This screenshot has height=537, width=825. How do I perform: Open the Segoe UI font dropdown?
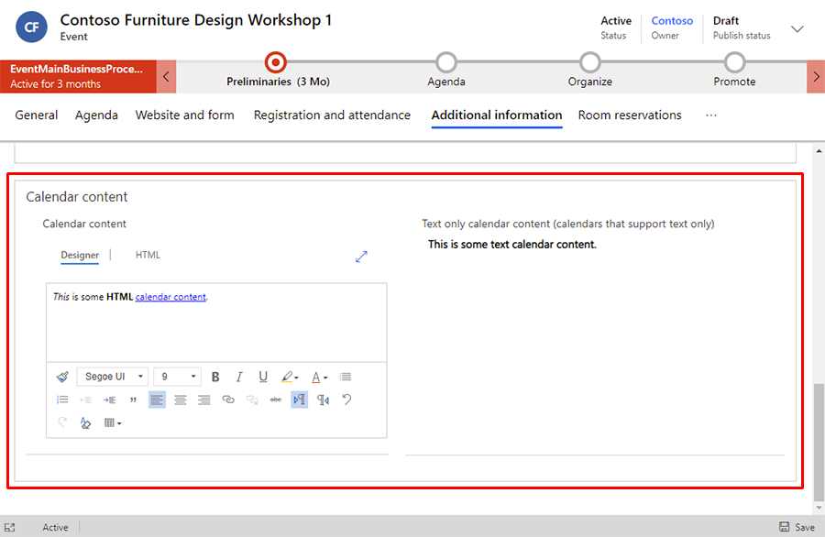pyautogui.click(x=113, y=377)
